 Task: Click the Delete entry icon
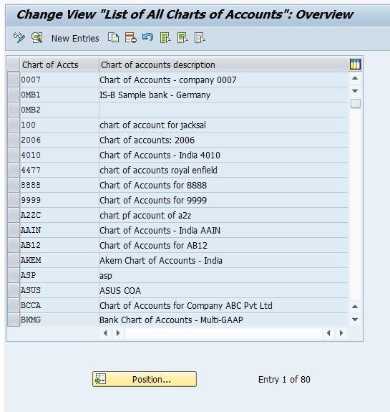(x=131, y=38)
